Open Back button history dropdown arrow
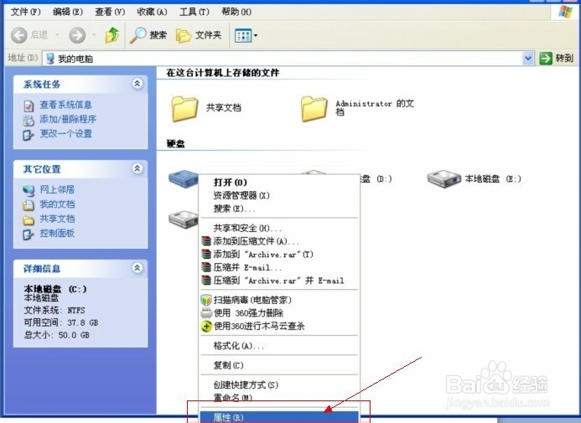Viewport: 581px width, 423px height. 58,35
